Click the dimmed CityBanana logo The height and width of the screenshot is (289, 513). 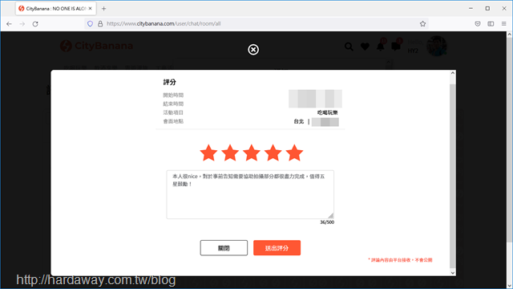pyautogui.click(x=96, y=46)
